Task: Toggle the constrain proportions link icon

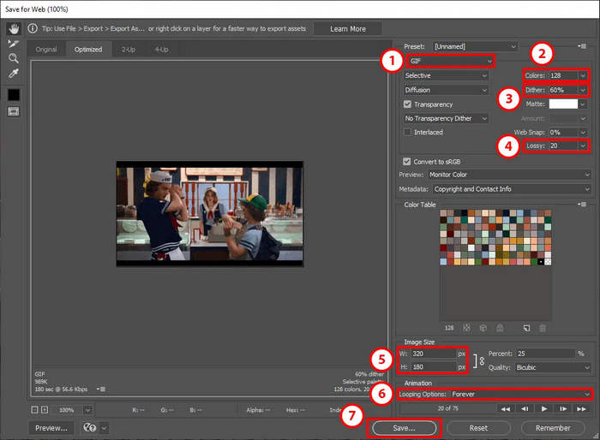Action: click(482, 360)
